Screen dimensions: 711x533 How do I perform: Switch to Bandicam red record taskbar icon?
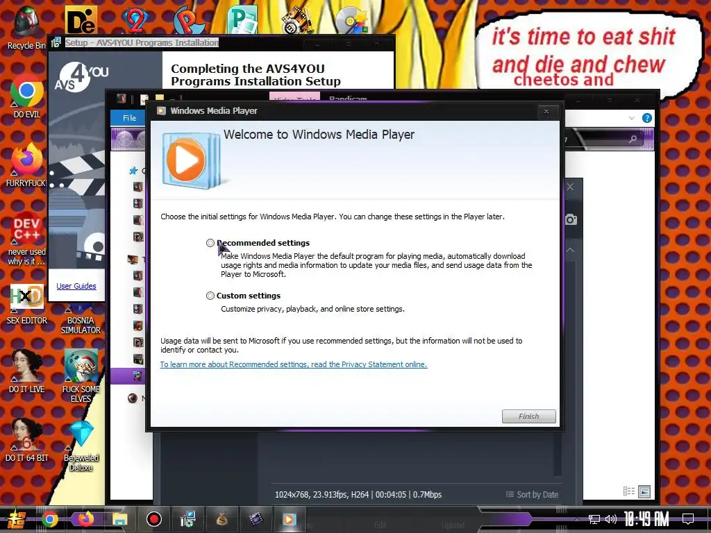tap(153, 519)
